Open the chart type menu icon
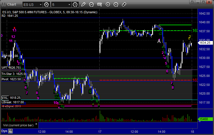This screenshot has width=214, height=135. [91, 5]
